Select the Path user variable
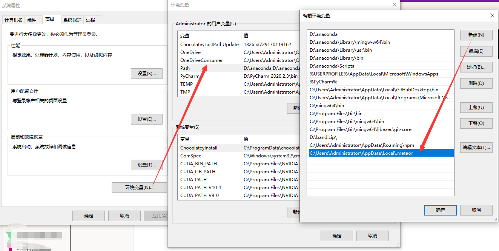The width and height of the screenshot is (499, 251). tap(197, 68)
